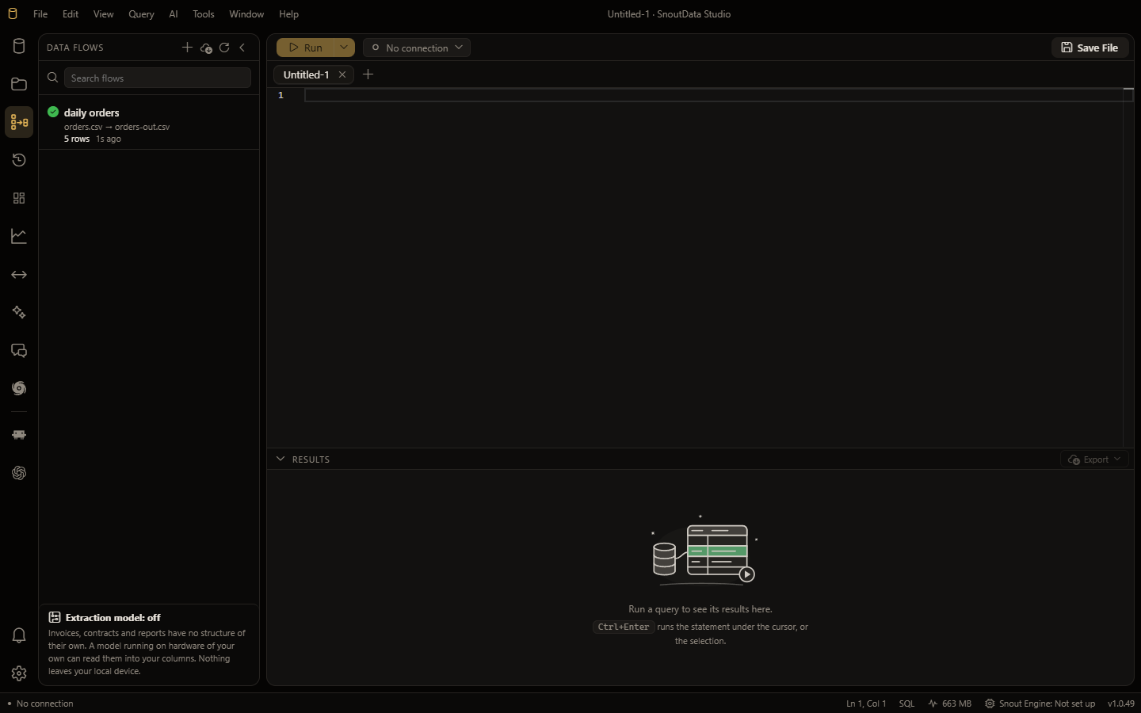Collapse the Results panel chevron
The image size is (1141, 713).
point(280,459)
